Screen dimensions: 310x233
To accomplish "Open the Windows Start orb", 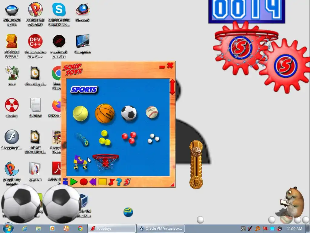I will [8, 228].
